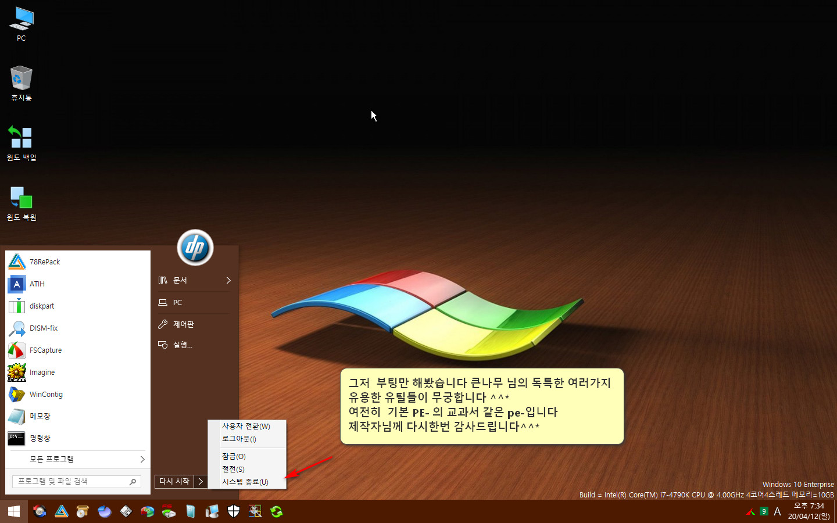Open 명령창 command prompt entry

pyautogui.click(x=78, y=439)
